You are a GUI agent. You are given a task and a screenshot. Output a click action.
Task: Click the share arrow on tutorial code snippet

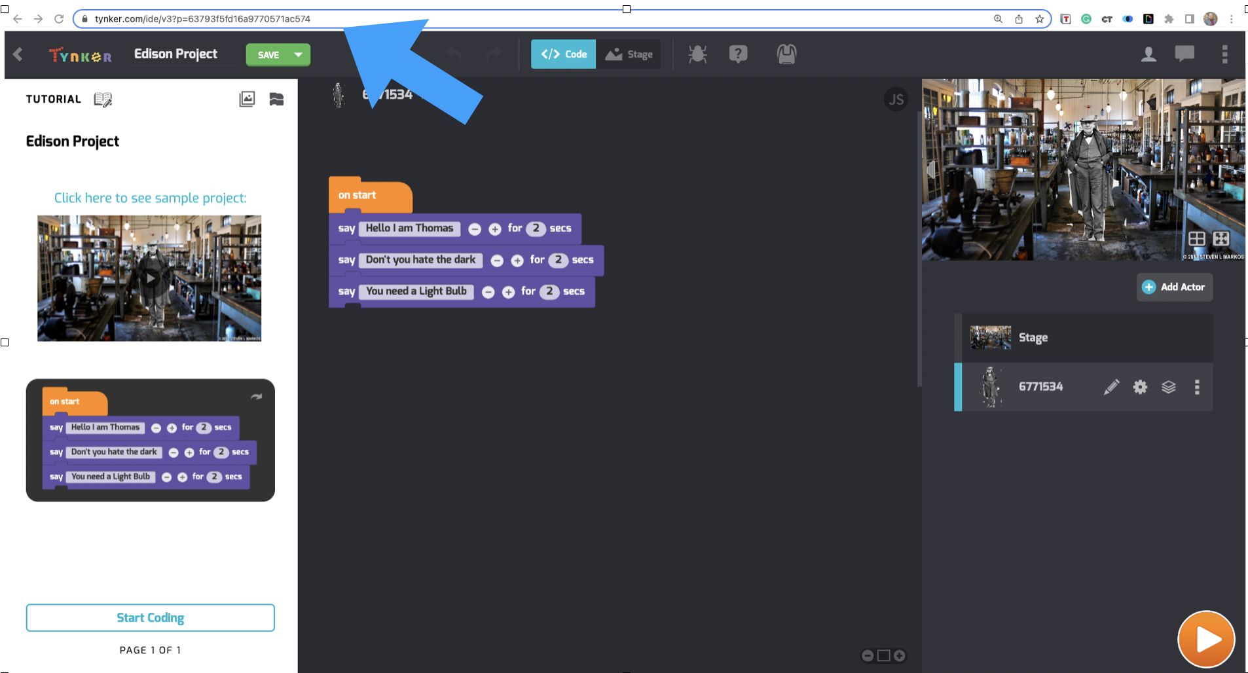(256, 397)
